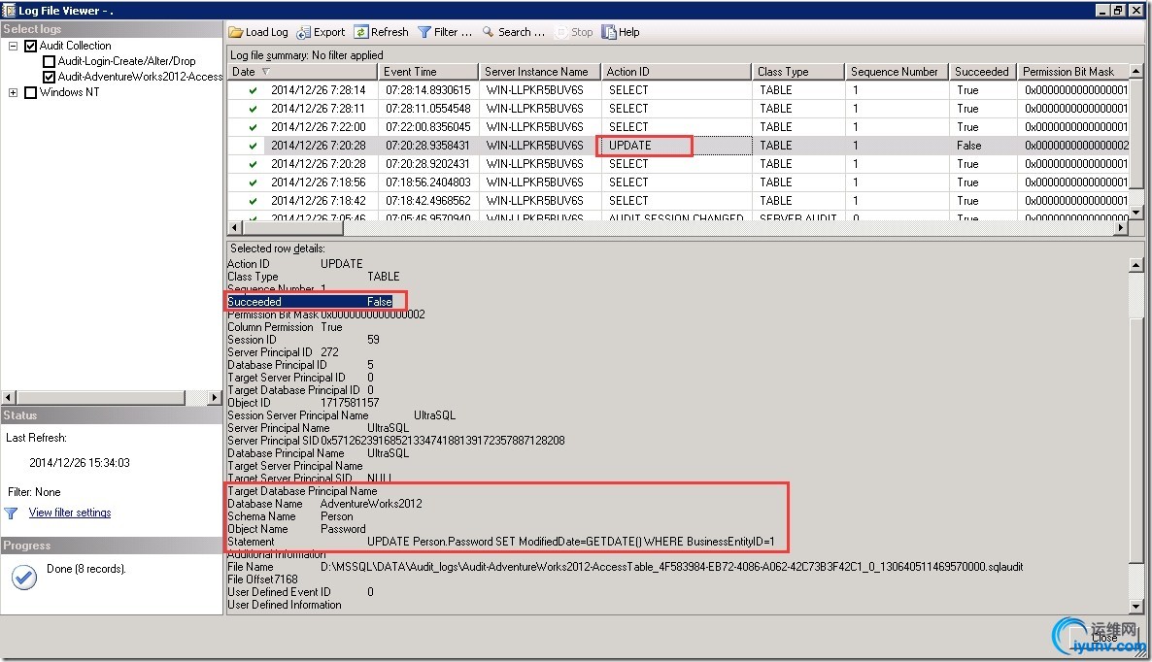Click Select logs pane scroll right arrow

coord(215,398)
